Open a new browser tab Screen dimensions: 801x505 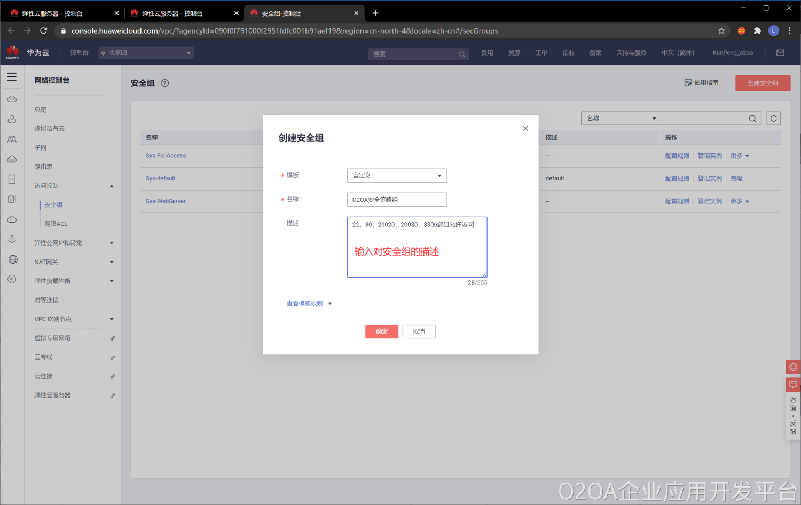375,13
